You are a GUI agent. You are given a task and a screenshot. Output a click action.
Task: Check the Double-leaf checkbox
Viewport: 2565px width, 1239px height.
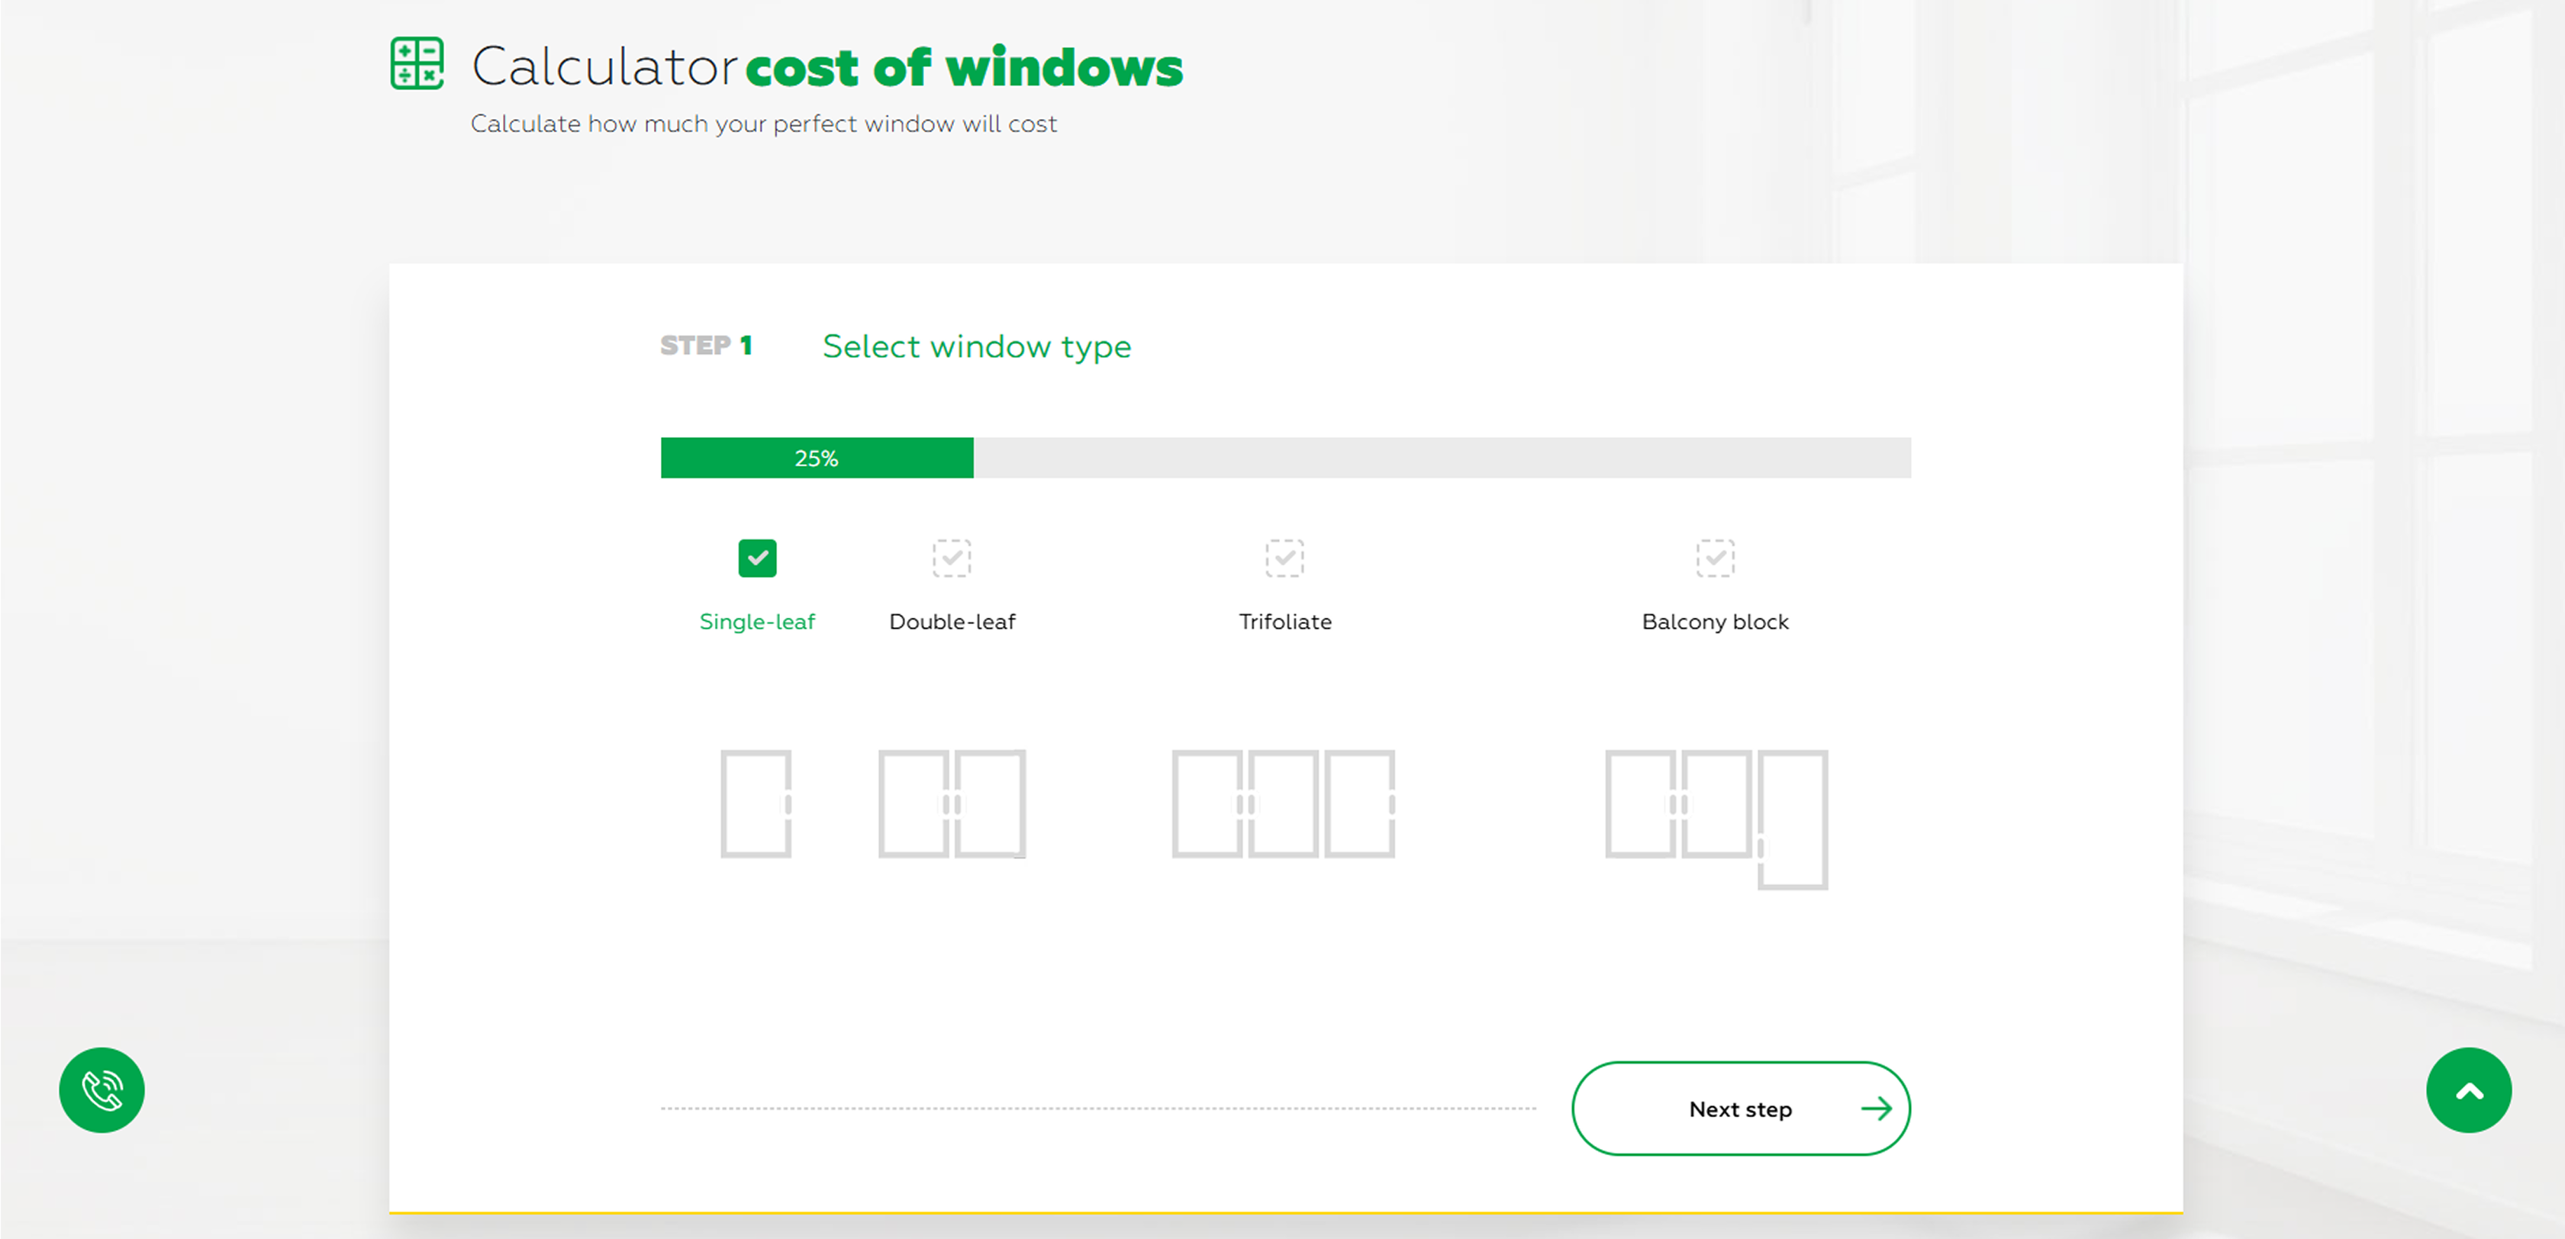951,558
